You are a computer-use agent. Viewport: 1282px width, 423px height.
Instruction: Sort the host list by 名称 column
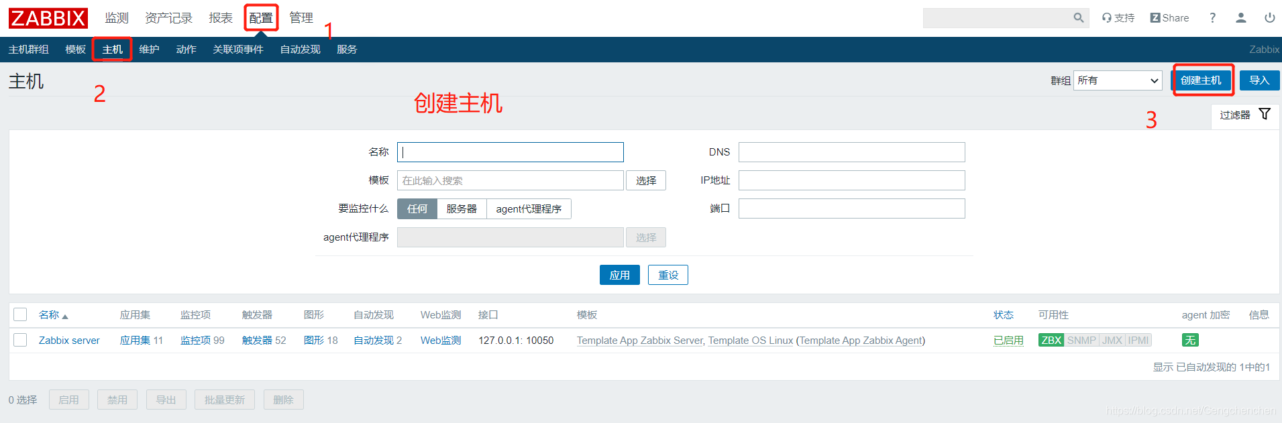click(x=53, y=315)
